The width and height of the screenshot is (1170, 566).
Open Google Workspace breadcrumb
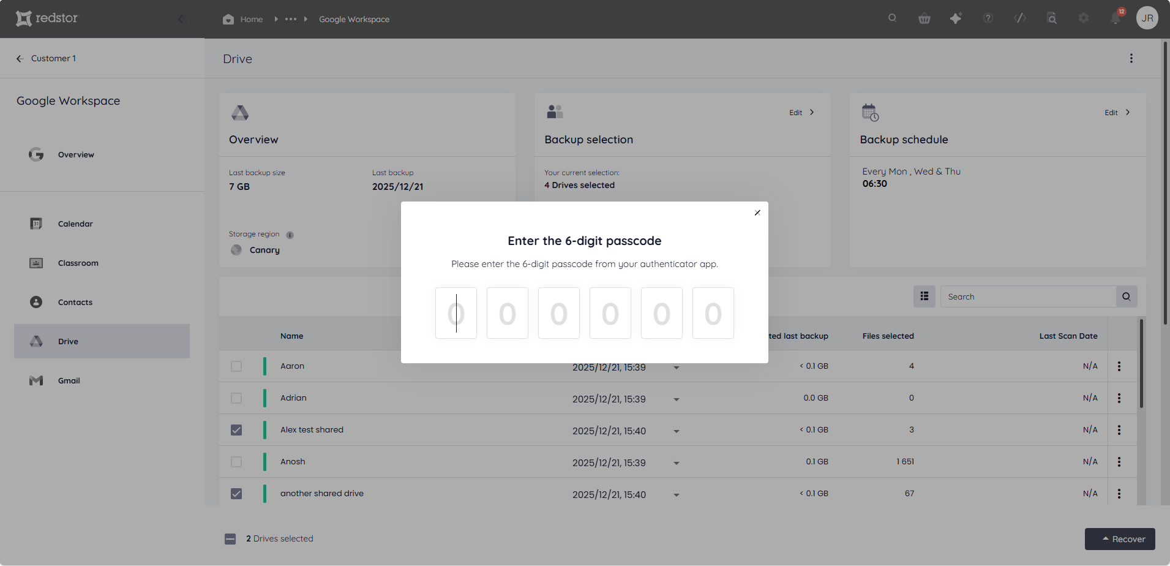tap(354, 19)
